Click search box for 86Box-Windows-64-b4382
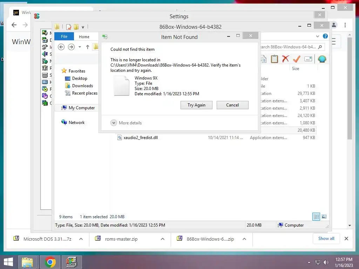 pyautogui.click(x=289, y=47)
